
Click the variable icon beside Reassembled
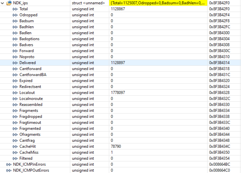15,105
